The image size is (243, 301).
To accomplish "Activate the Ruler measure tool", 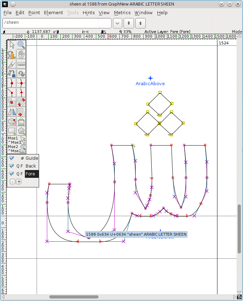I will coord(21,64).
